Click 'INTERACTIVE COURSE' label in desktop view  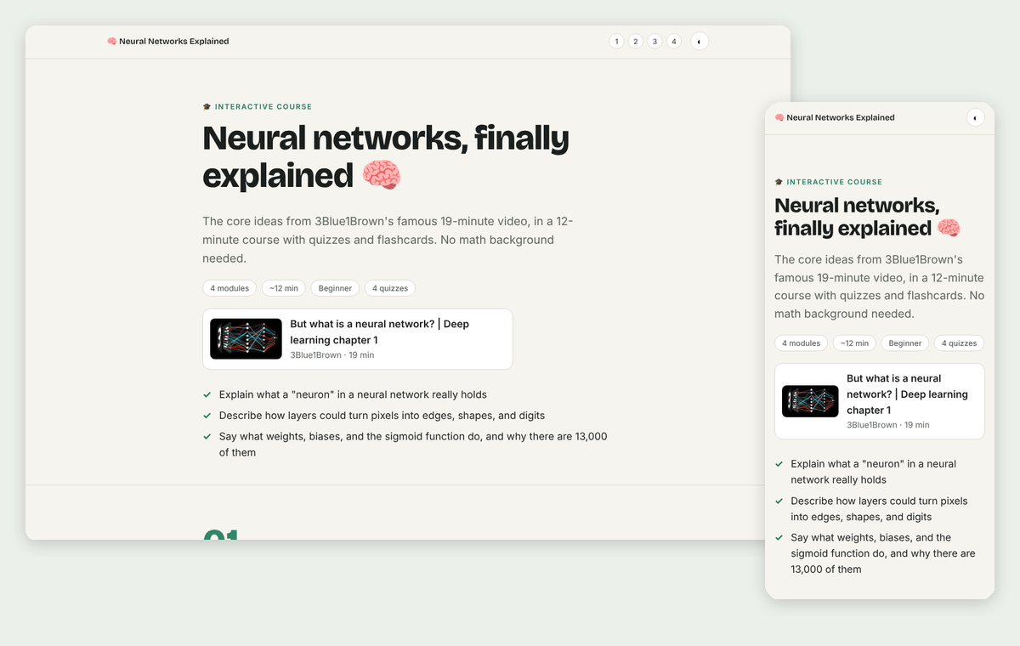[263, 107]
